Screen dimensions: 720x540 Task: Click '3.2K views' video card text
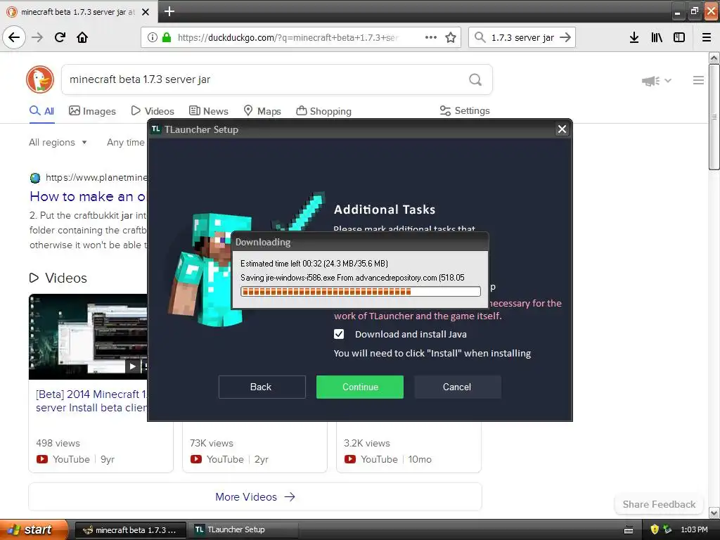(x=366, y=443)
